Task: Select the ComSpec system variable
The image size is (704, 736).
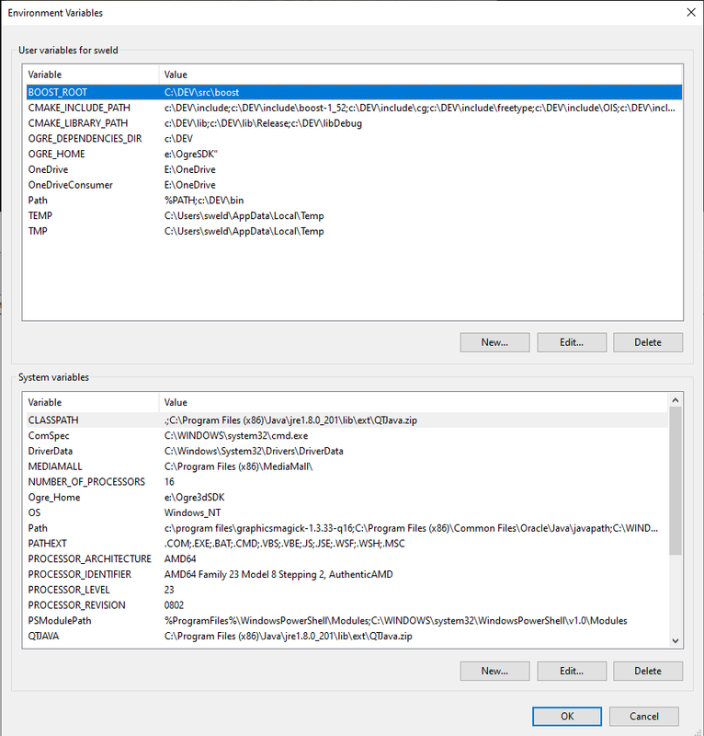Action: pos(347,435)
